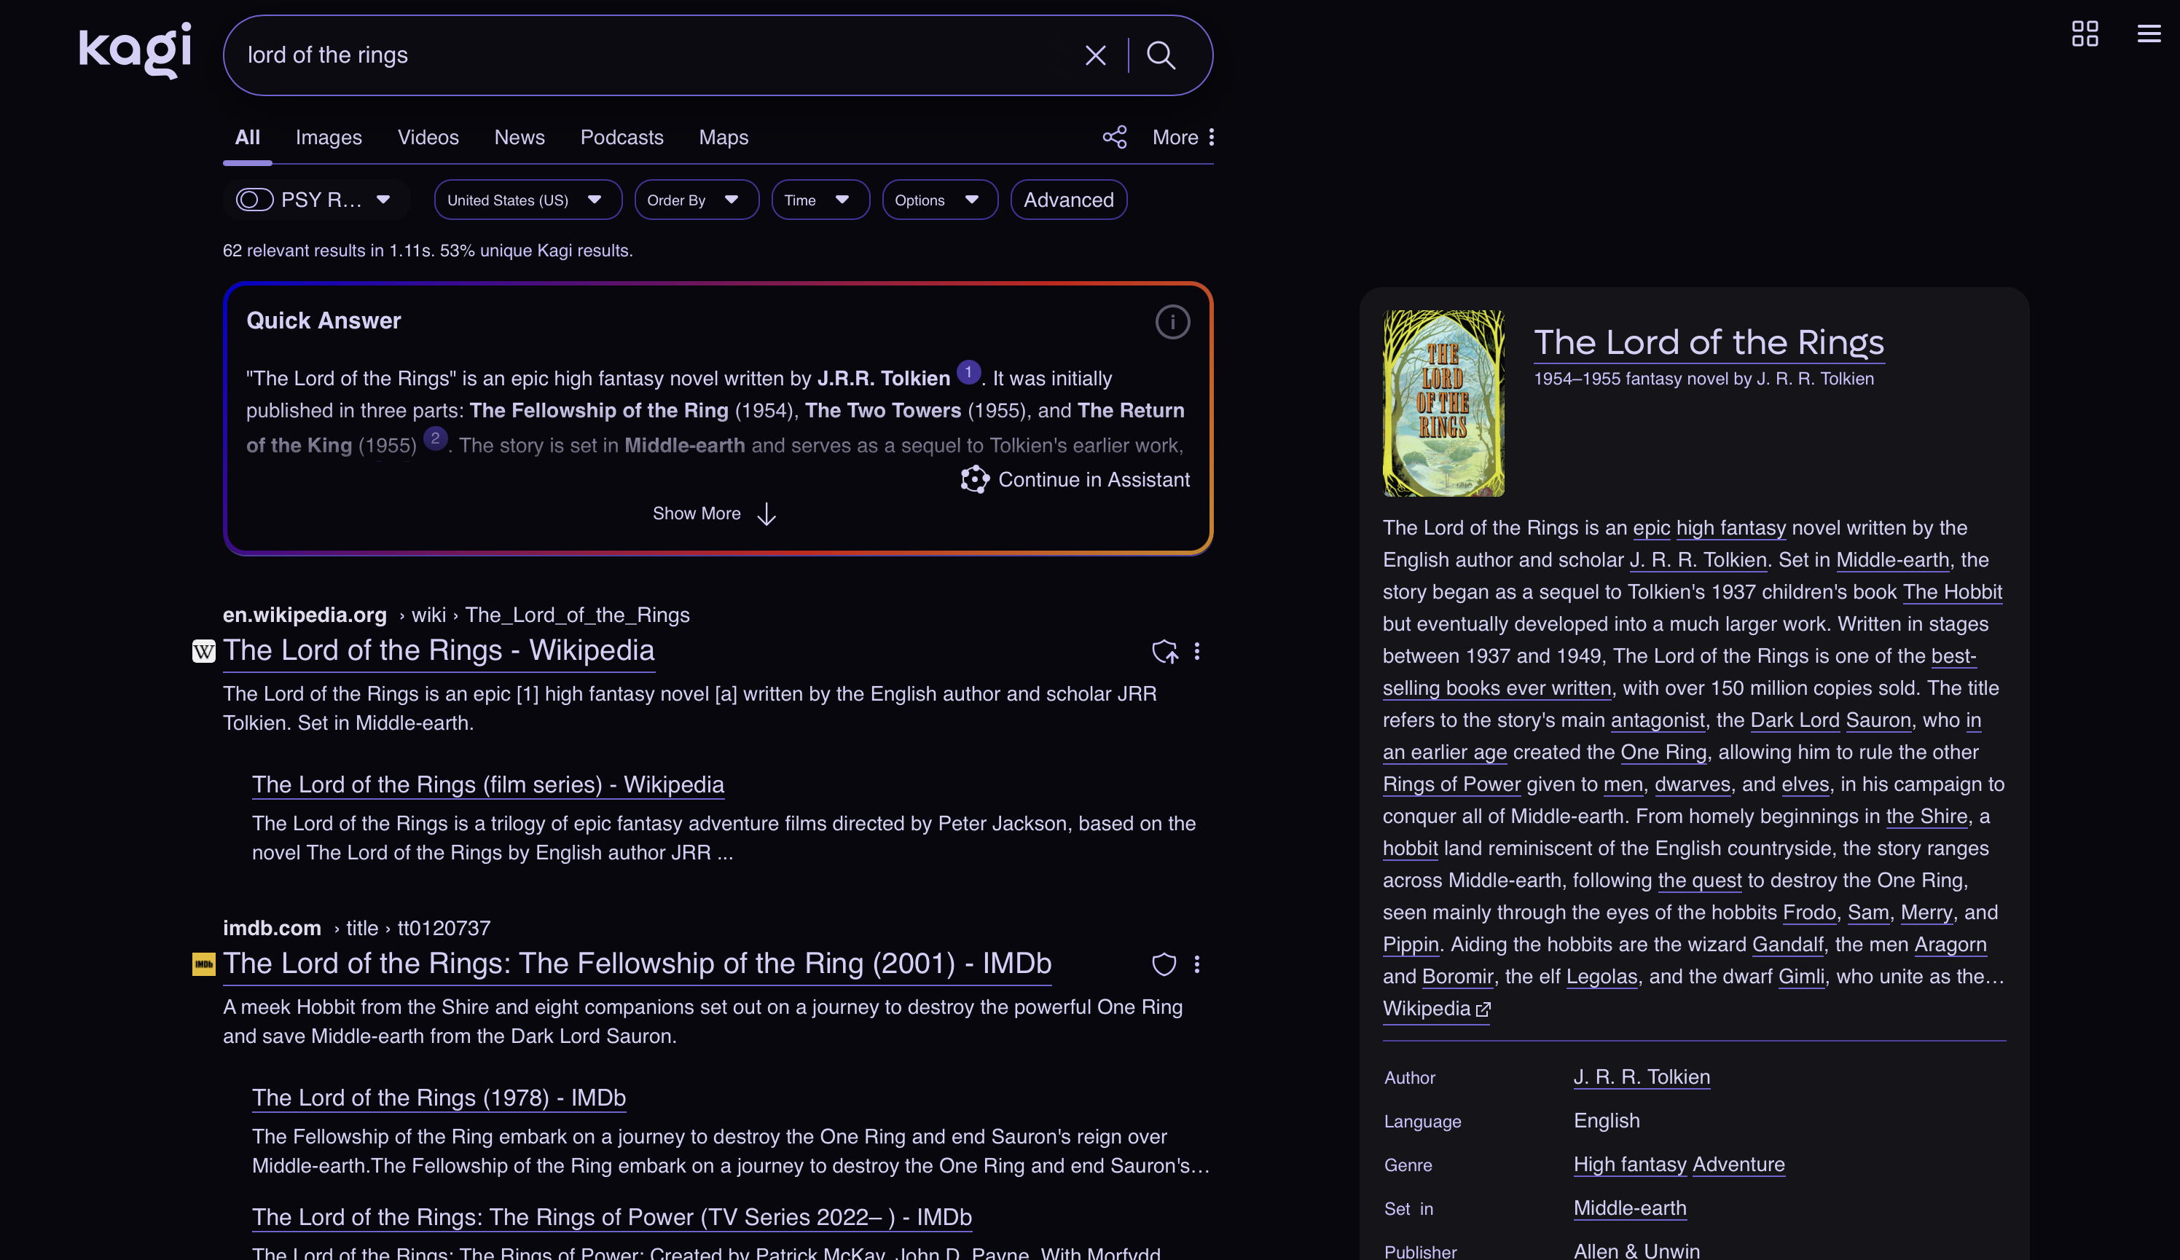
Task: Open three-dot menu for IMDb result
Action: tap(1197, 964)
